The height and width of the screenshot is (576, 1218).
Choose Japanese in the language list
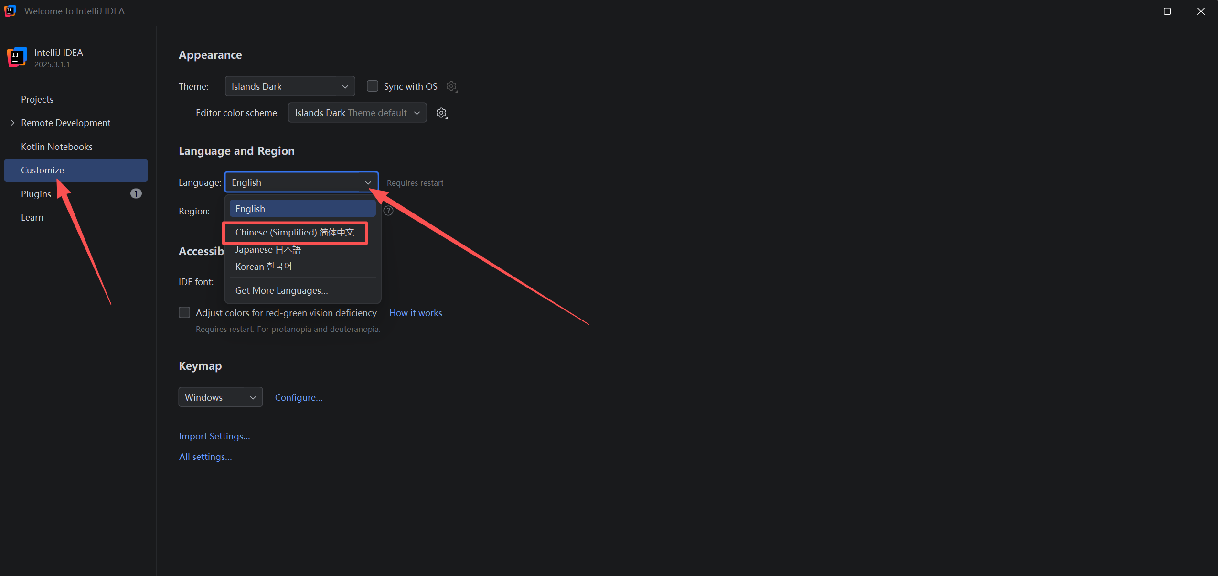pyautogui.click(x=268, y=250)
